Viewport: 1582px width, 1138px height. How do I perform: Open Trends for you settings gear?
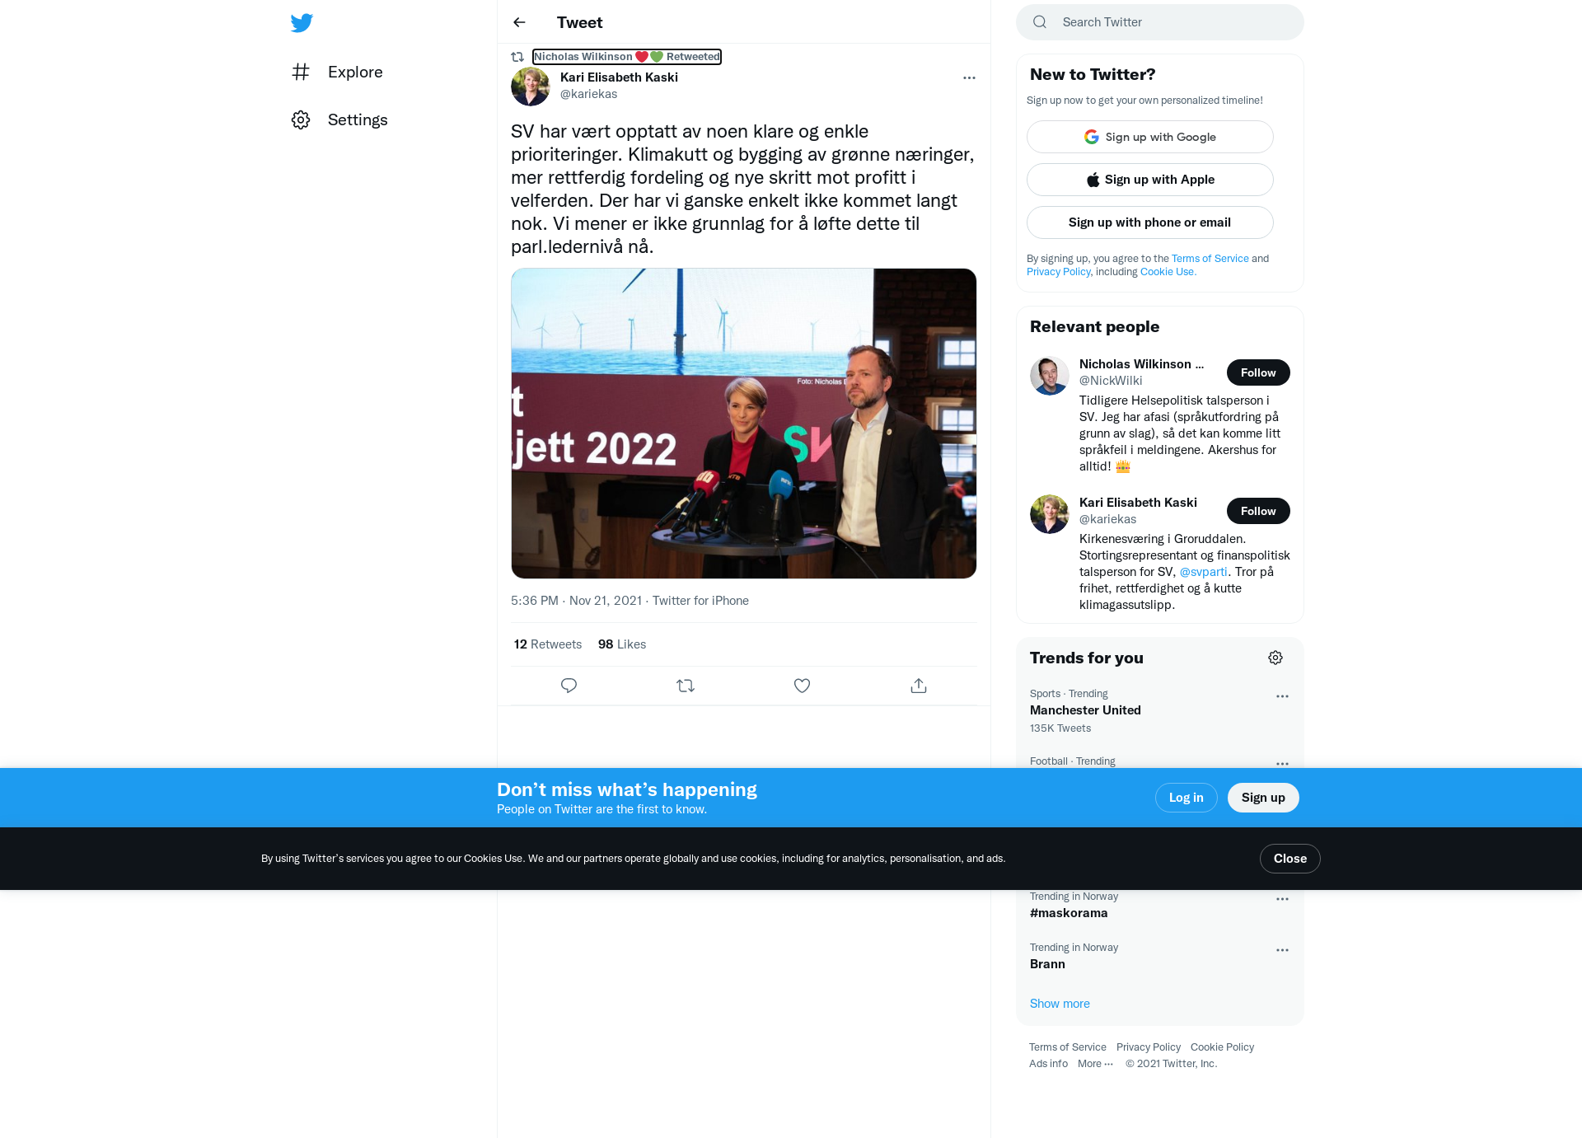[1275, 658]
